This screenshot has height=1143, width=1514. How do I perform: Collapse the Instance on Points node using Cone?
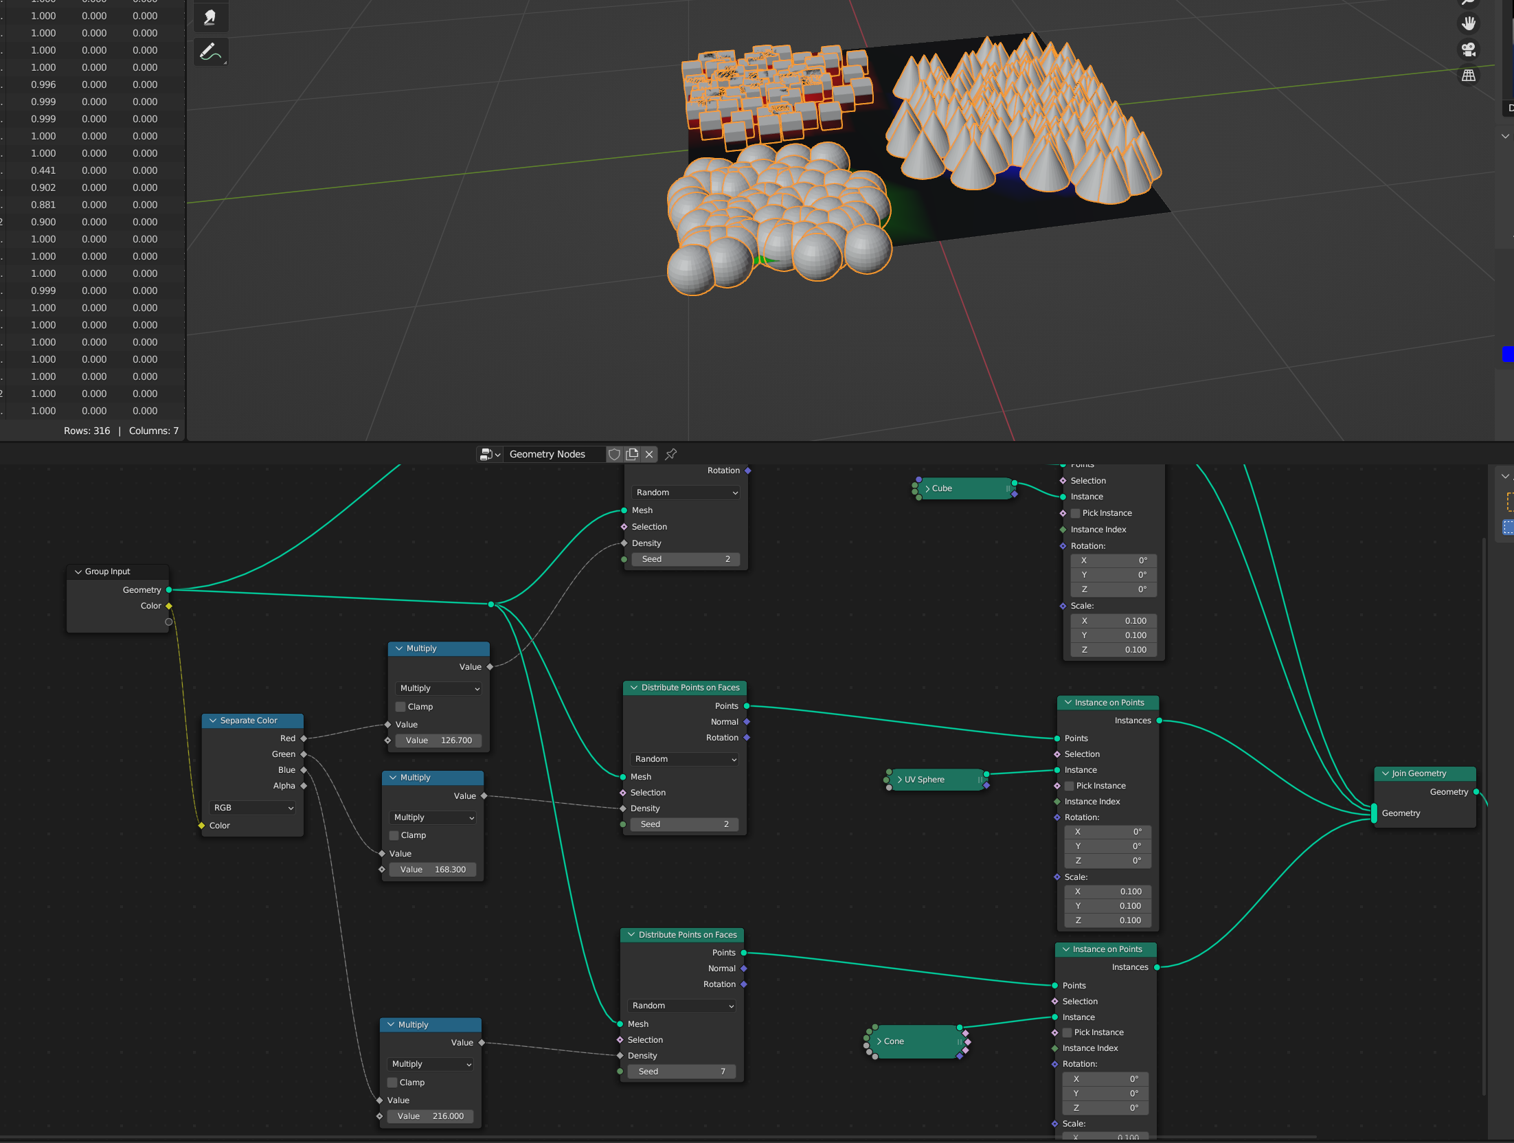pos(1066,949)
